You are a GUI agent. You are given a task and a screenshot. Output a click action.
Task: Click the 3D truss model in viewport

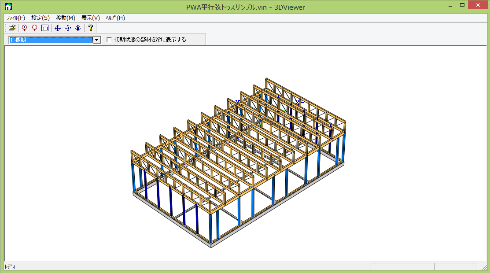pos(238,163)
